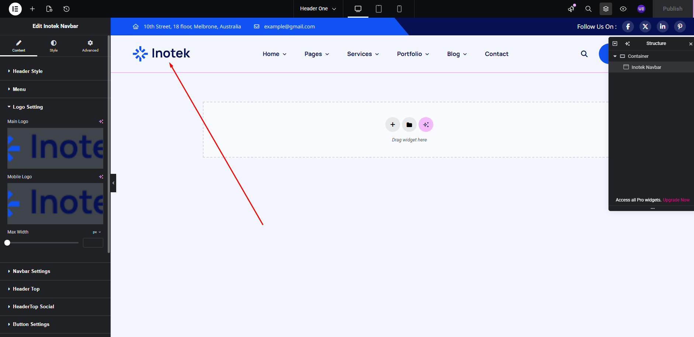This screenshot has height=337, width=694.
Task: Switch to tablet responsive view
Action: pyautogui.click(x=379, y=9)
